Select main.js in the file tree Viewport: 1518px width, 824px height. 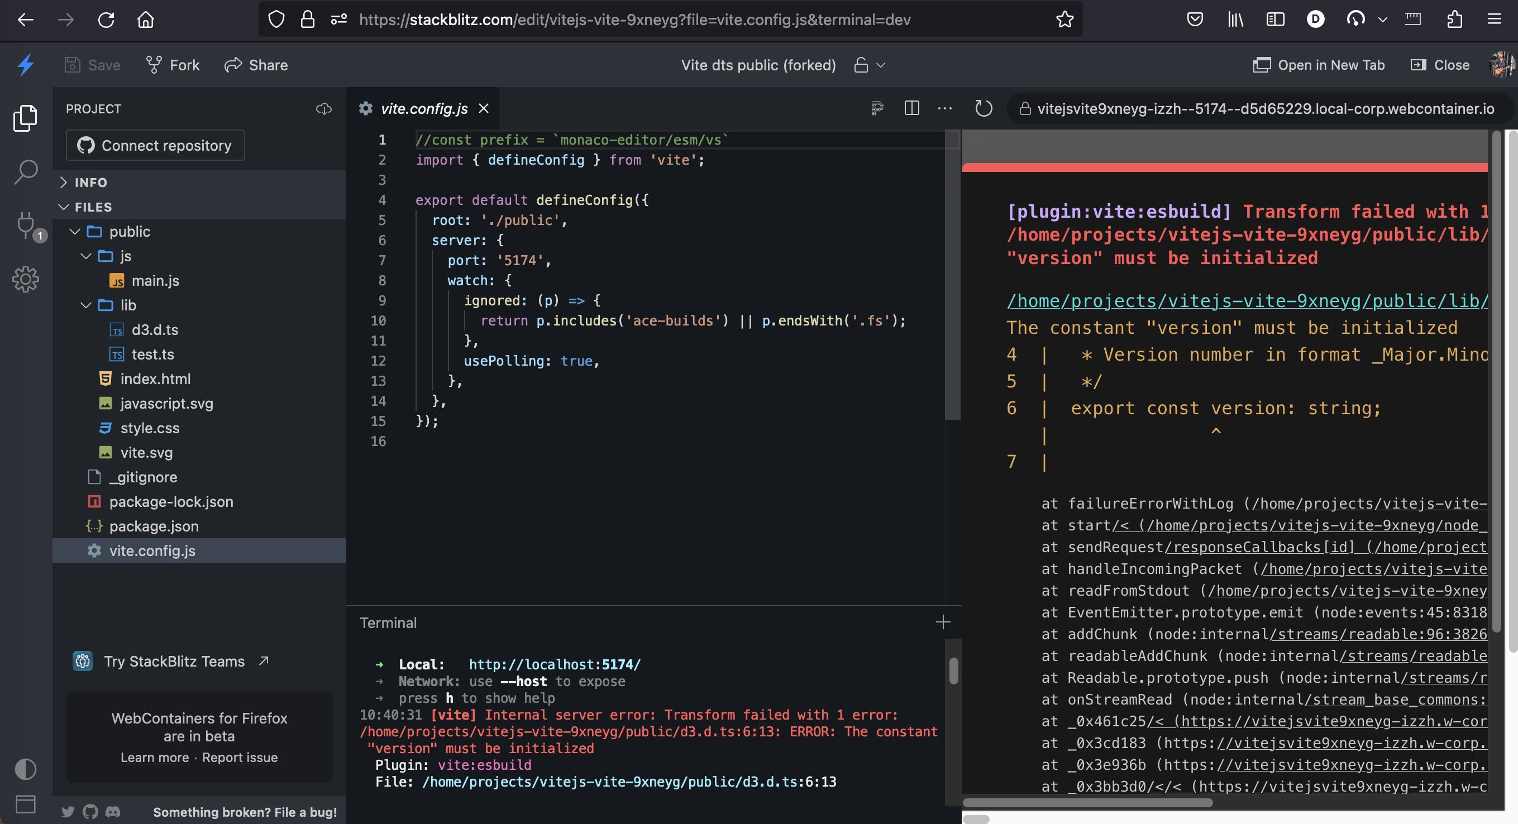click(x=156, y=280)
